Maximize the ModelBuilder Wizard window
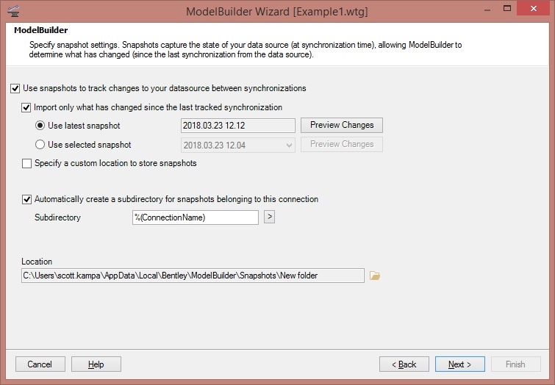This screenshot has width=555, height=385. (507, 9)
